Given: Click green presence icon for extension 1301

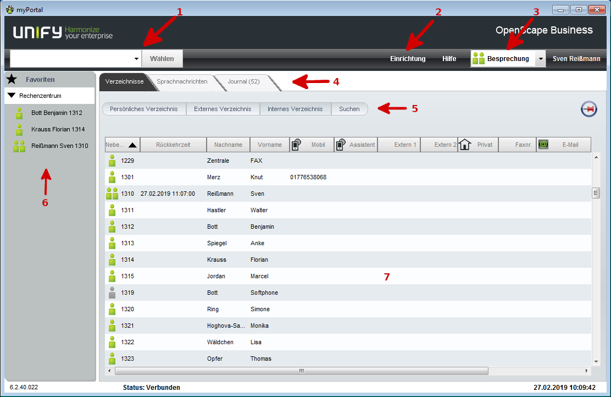Looking at the screenshot, I should click(112, 177).
